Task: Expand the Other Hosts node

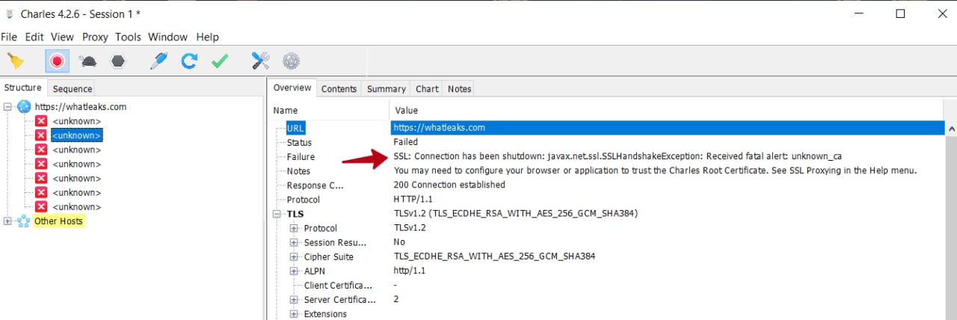Action: (8, 221)
